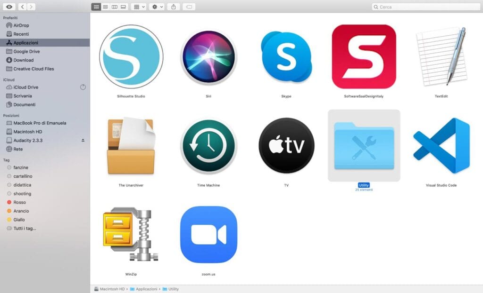Switch to column view
The height and width of the screenshot is (293, 483).
coord(114,7)
